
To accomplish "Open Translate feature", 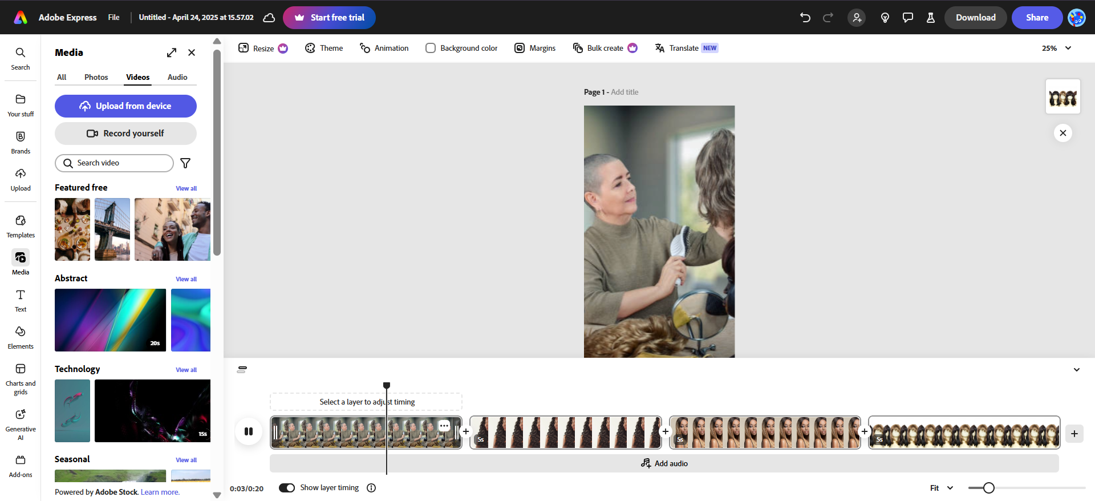I will click(x=686, y=48).
